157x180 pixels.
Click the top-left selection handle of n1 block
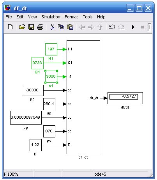coord(46,71)
